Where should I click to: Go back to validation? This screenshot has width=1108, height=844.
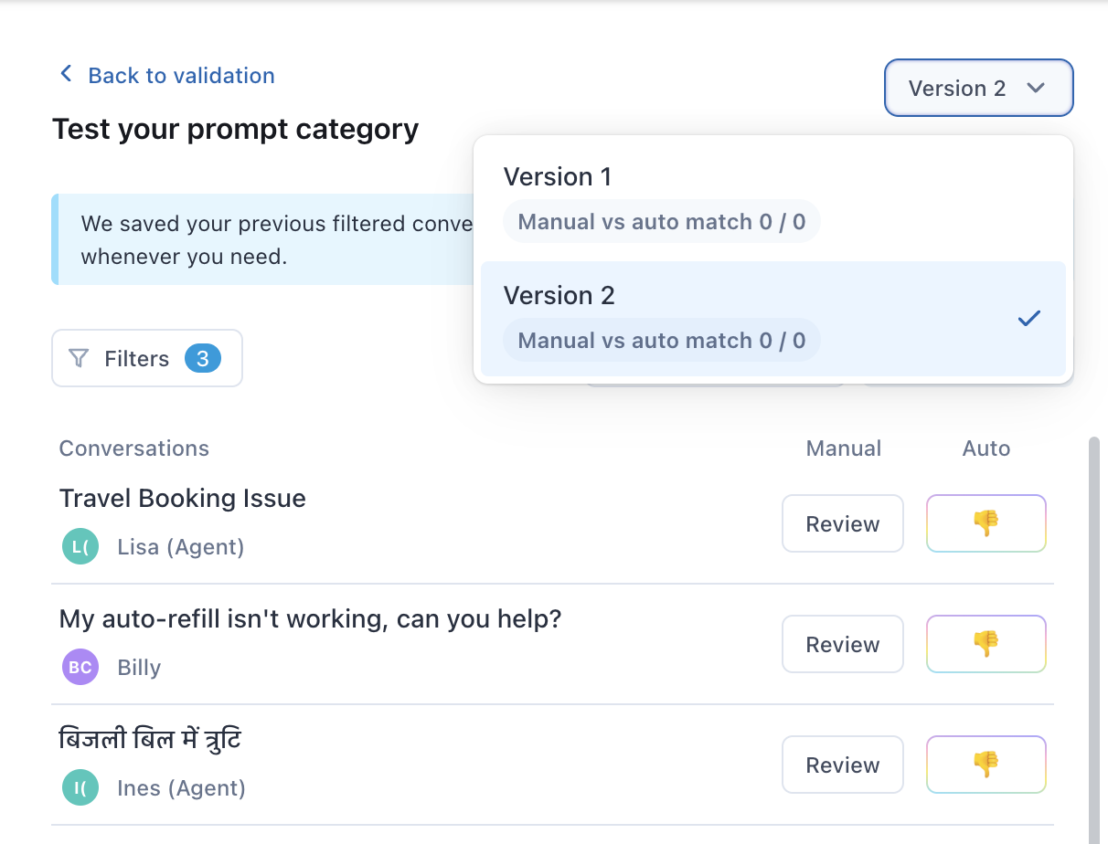[180, 75]
